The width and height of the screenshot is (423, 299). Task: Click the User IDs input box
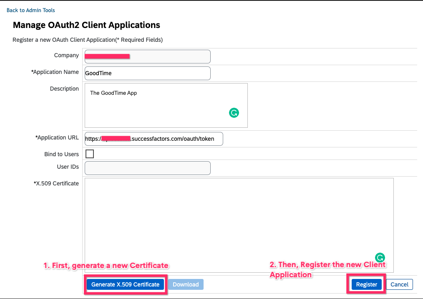147,168
